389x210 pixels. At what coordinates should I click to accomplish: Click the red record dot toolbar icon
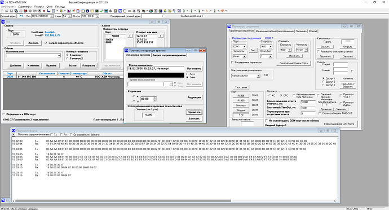[x=44, y=11]
